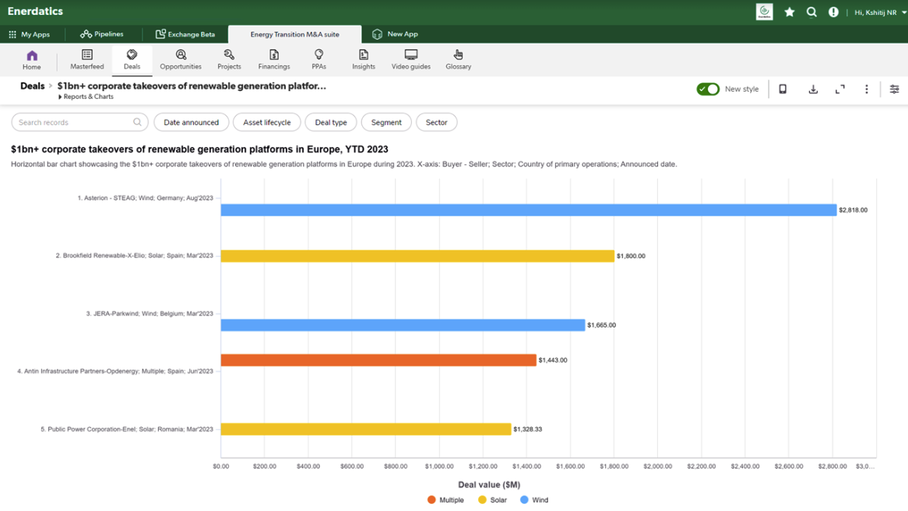Toggle Wind series in chart legend
The image size is (908, 511).
pos(534,500)
